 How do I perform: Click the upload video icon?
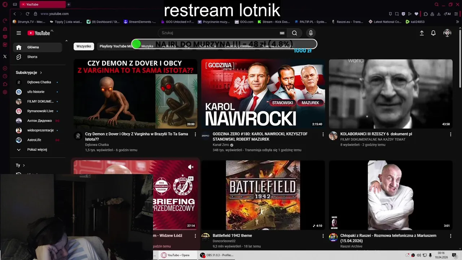422,33
